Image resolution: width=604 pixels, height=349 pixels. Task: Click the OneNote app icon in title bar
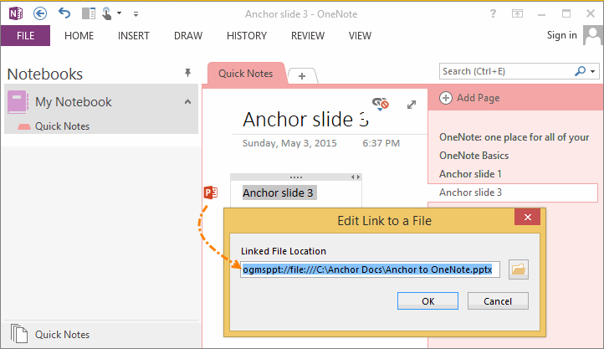16,14
